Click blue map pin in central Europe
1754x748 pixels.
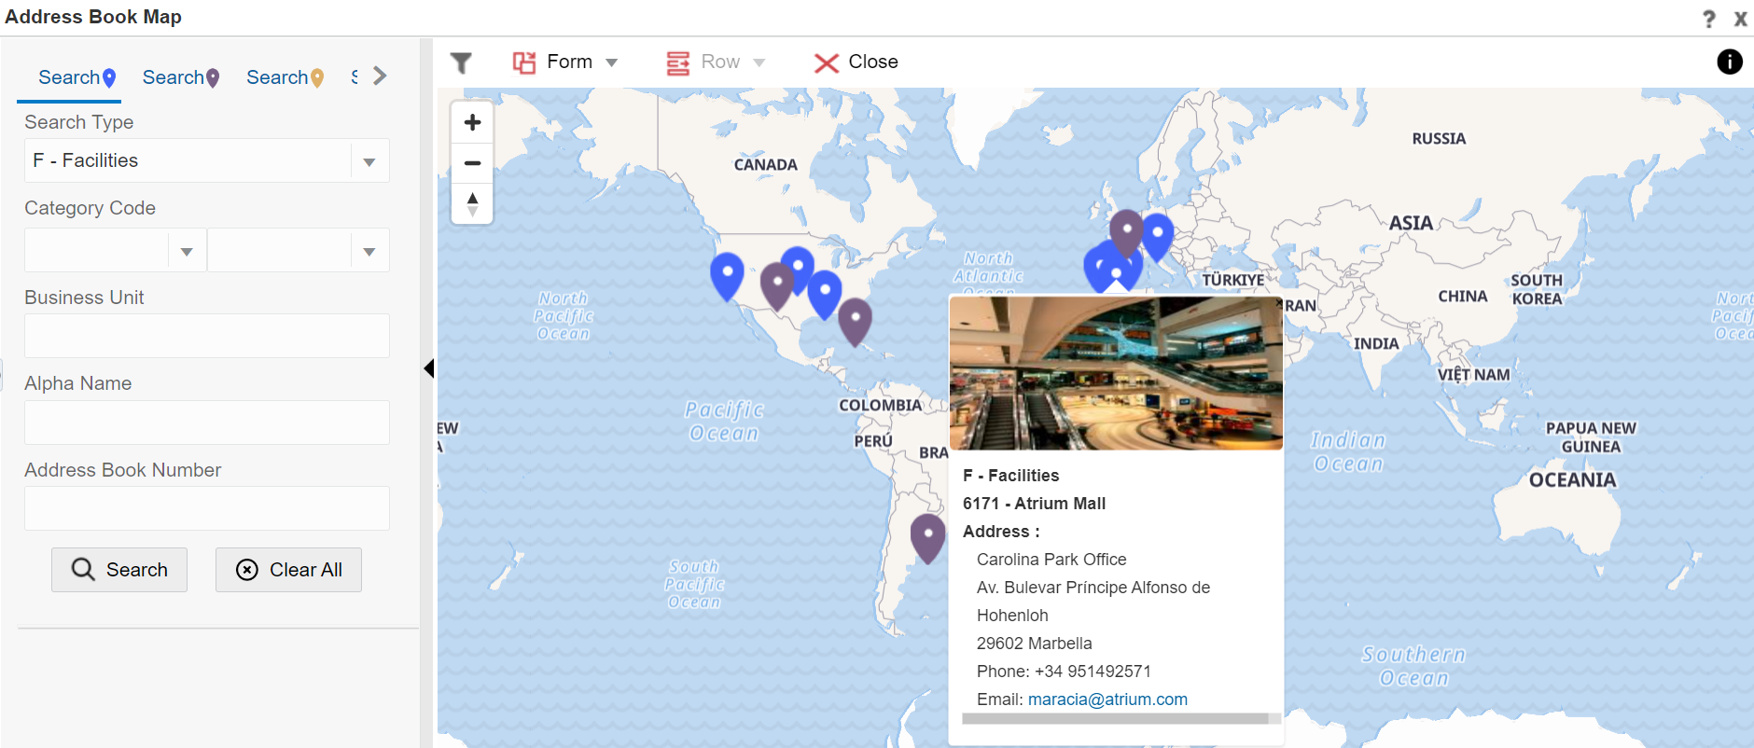[1157, 237]
